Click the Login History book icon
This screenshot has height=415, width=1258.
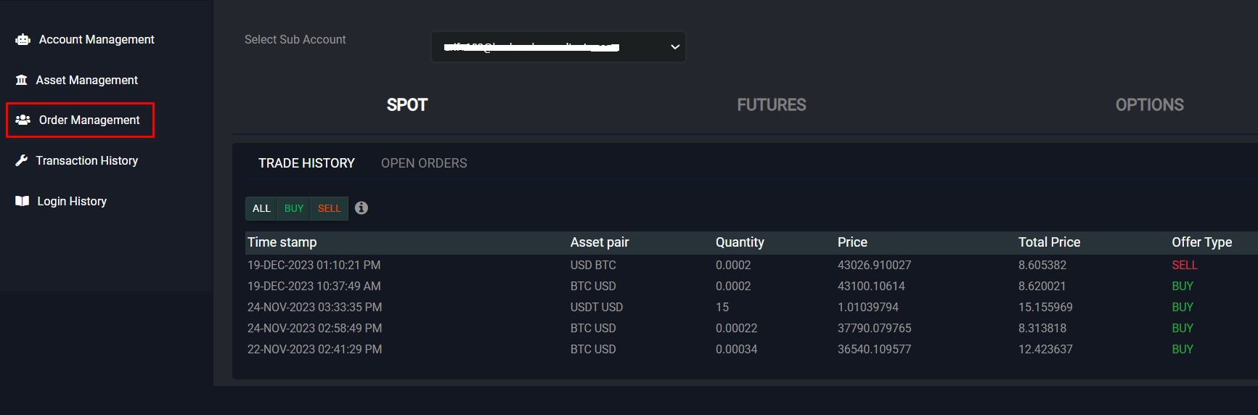pos(23,201)
